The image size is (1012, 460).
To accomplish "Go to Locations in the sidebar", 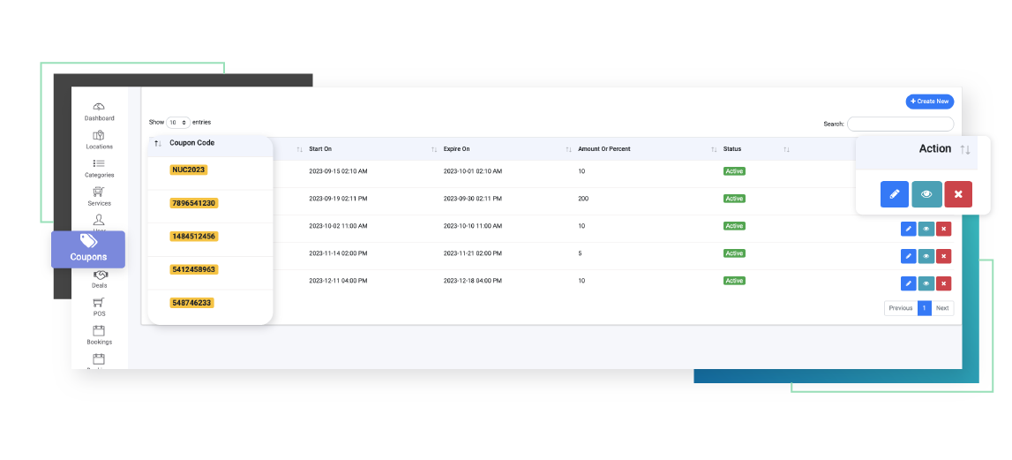I will pyautogui.click(x=99, y=136).
